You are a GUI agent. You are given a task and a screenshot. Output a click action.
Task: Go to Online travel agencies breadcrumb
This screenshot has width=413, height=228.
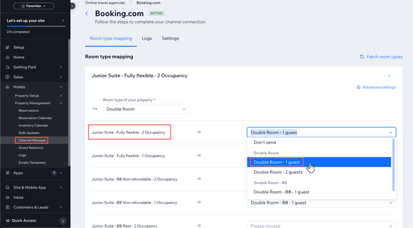[x=105, y=2]
